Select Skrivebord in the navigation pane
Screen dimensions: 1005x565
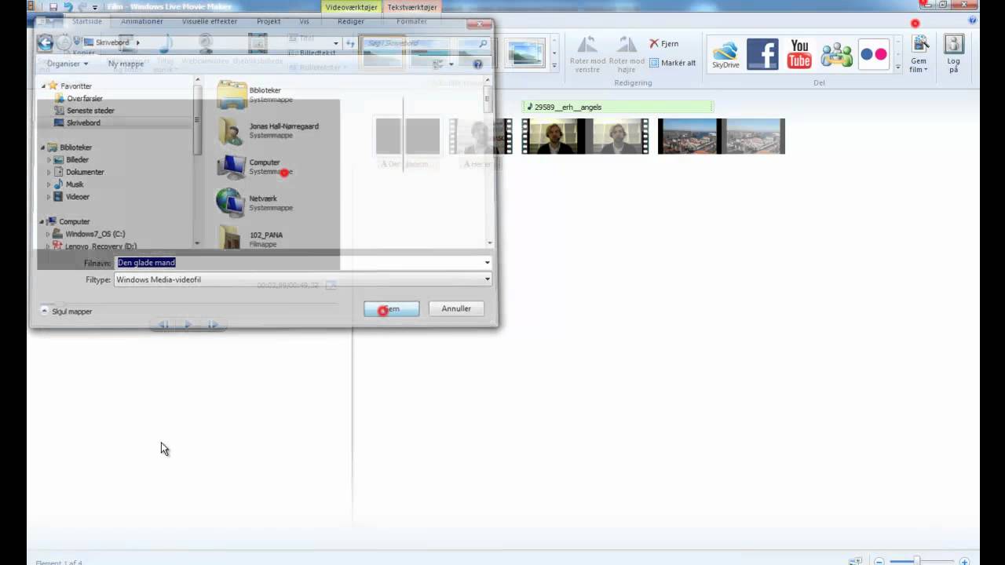pyautogui.click(x=83, y=123)
